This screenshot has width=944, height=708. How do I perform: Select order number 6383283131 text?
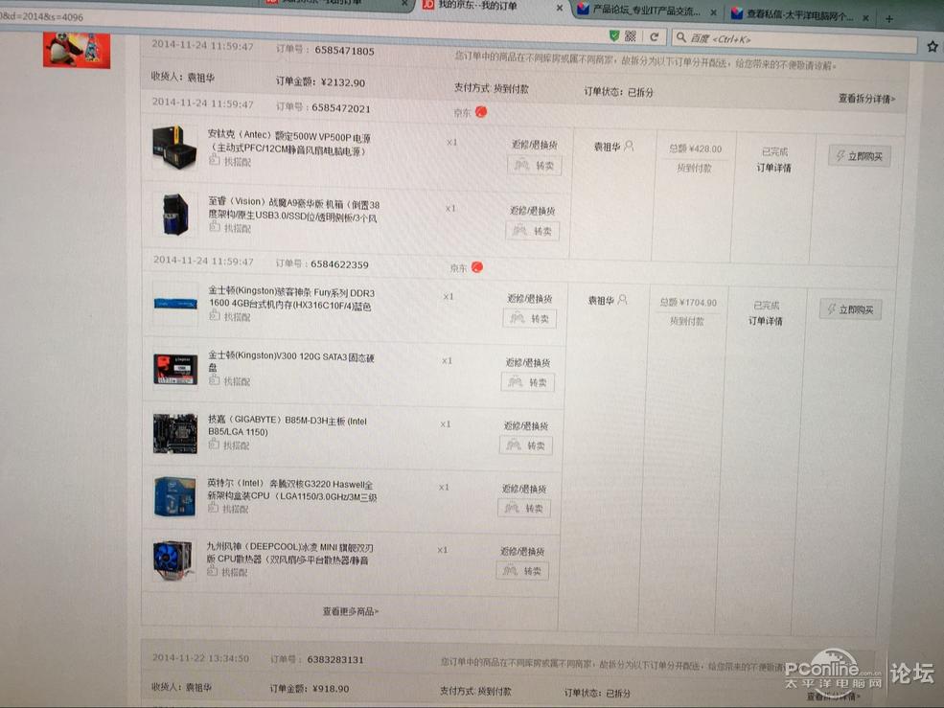coord(335,659)
